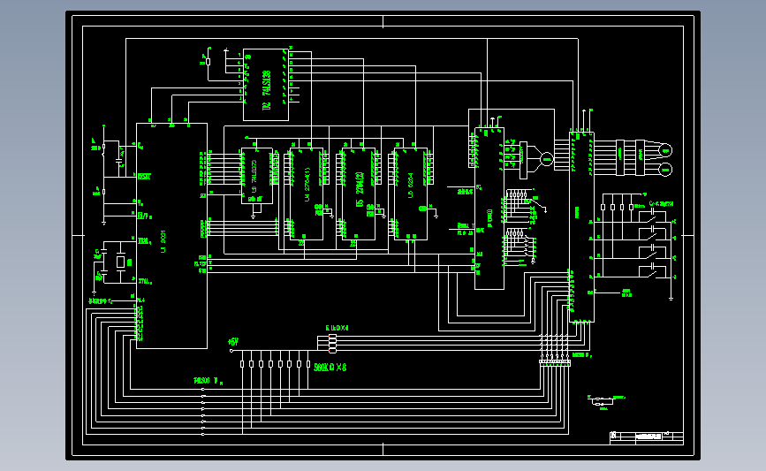The image size is (766, 471).
Task: Click the 74LS06 inverter label
Action: tap(209, 381)
